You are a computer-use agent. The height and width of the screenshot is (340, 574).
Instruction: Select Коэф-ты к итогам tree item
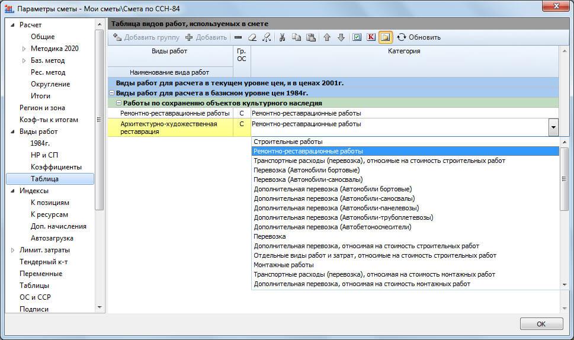pyautogui.click(x=49, y=120)
